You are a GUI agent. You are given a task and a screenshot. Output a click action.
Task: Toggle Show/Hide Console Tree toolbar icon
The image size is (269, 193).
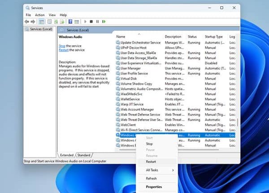42,22
